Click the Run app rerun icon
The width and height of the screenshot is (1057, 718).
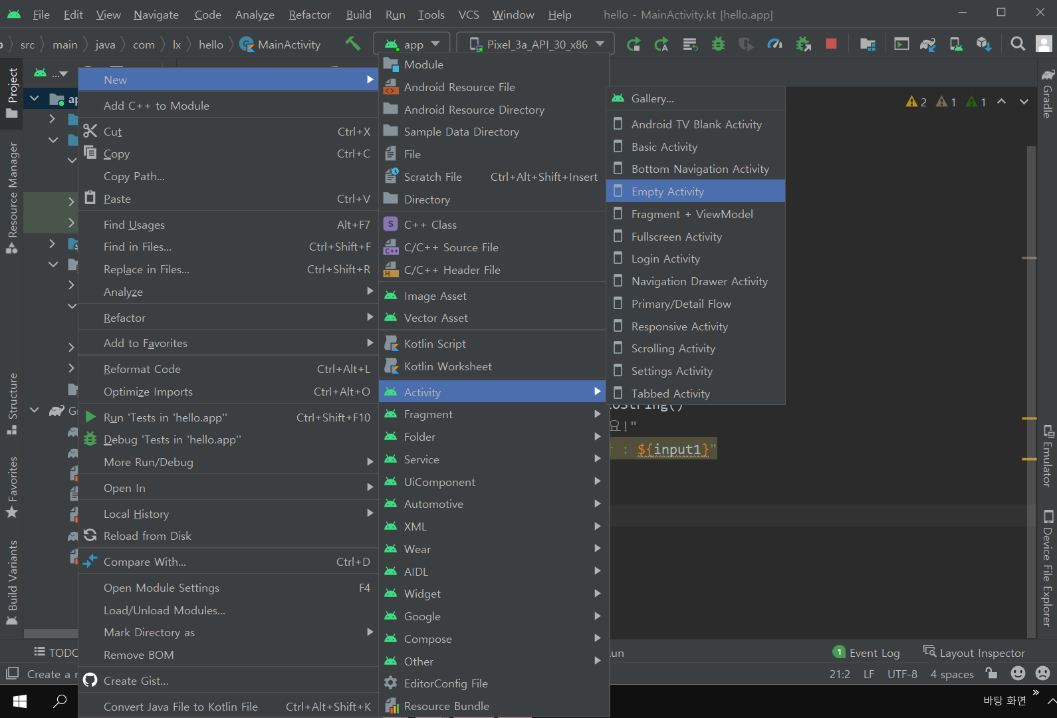coord(634,44)
